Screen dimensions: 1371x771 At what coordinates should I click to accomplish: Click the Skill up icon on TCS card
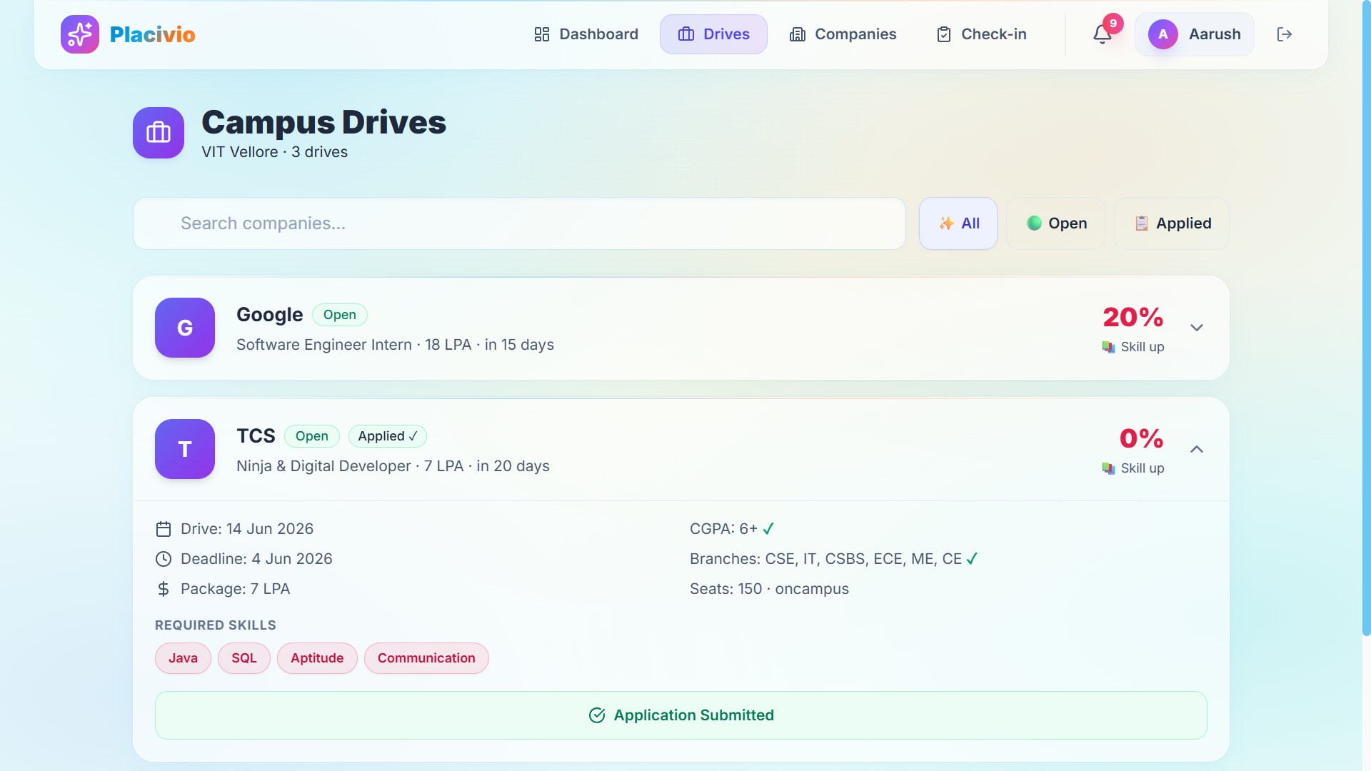click(x=1109, y=468)
